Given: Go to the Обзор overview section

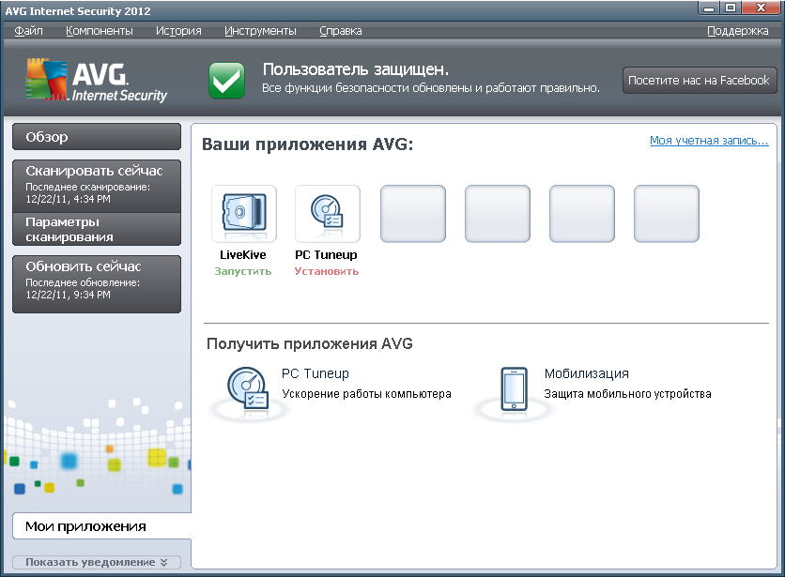Looking at the screenshot, I should pyautogui.click(x=97, y=137).
